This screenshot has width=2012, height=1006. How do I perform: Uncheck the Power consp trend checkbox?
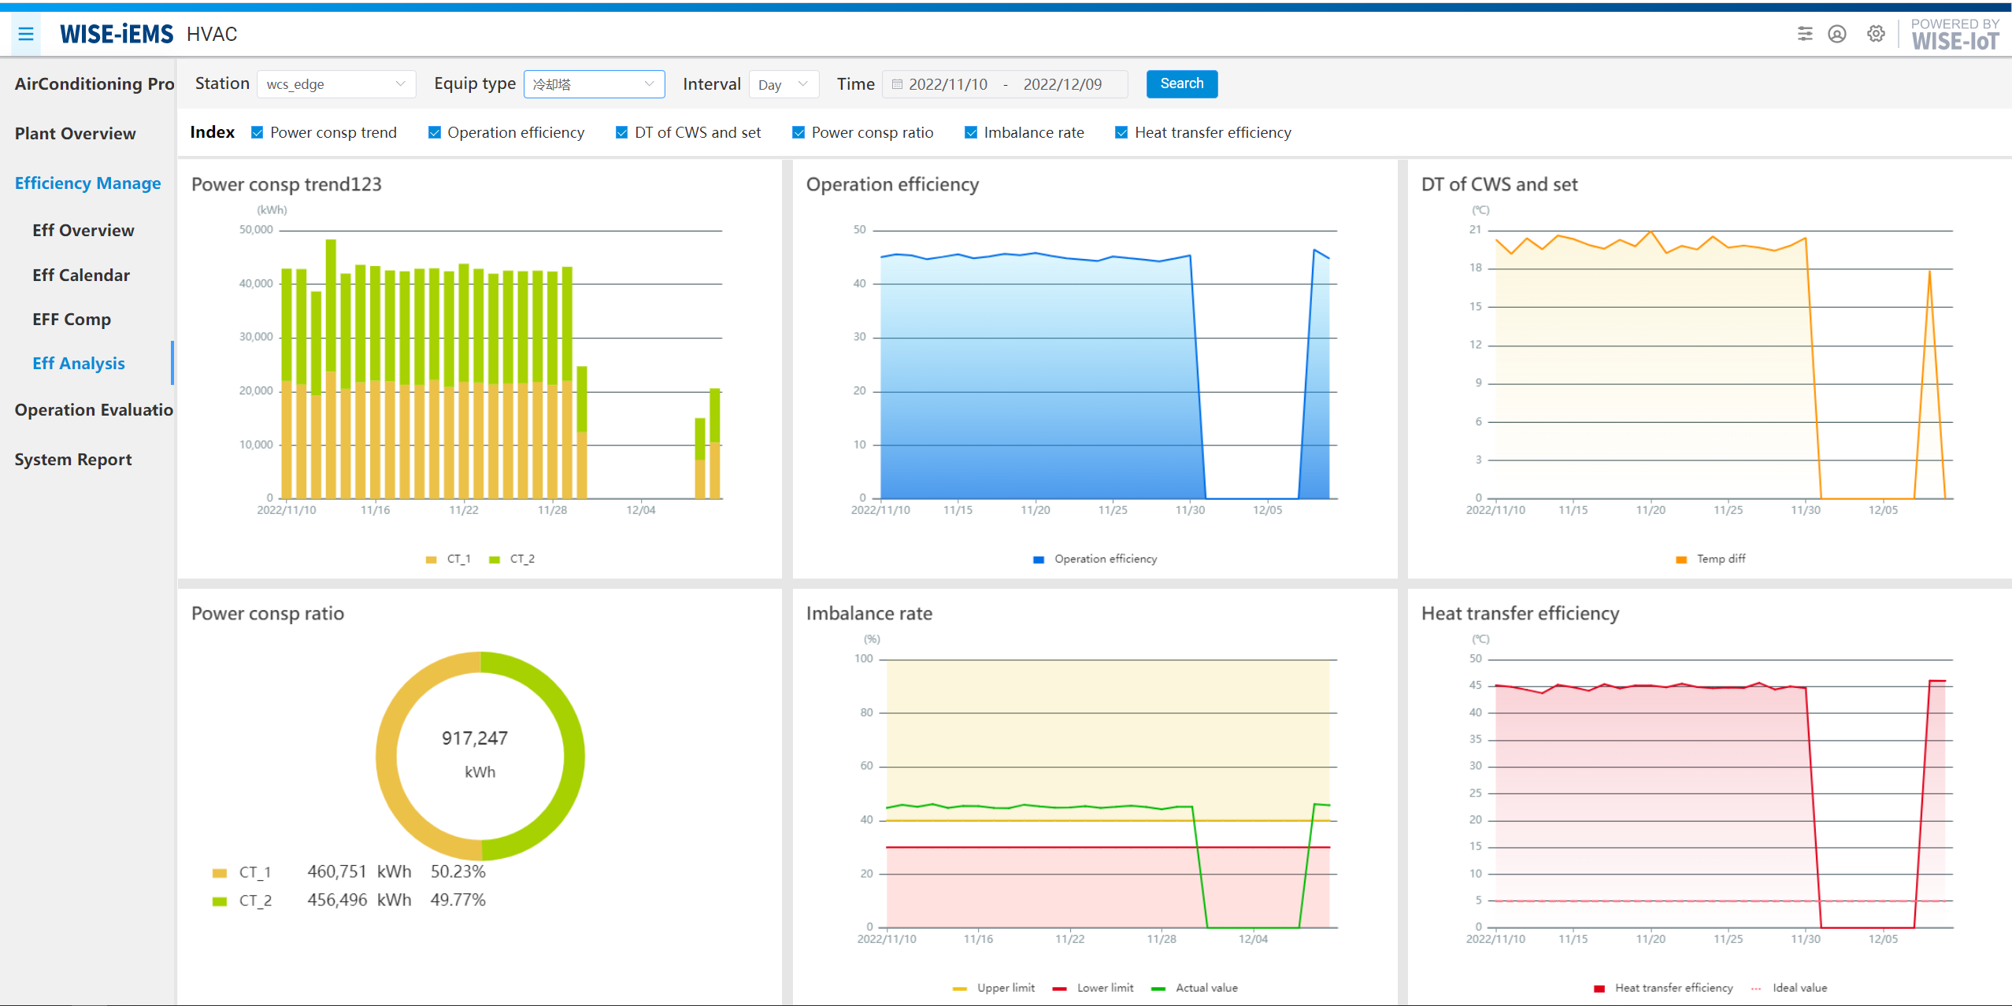coord(257,132)
